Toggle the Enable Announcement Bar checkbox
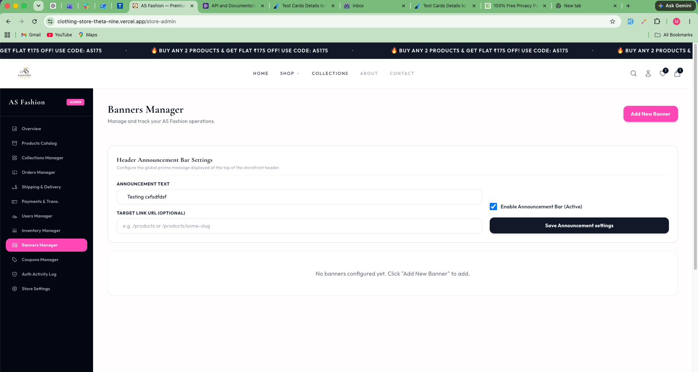Viewport: 698px width, 372px height. click(493, 207)
